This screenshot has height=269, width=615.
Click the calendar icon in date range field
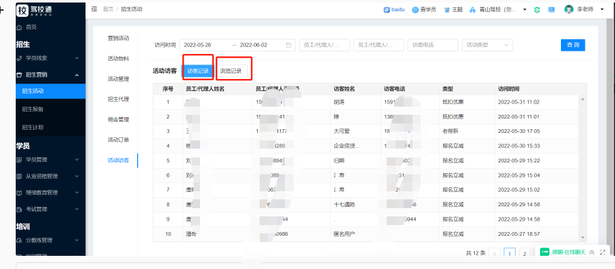click(x=289, y=45)
